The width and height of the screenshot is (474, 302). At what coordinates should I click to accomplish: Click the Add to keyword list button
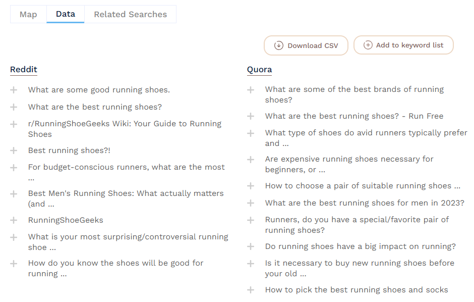(403, 45)
